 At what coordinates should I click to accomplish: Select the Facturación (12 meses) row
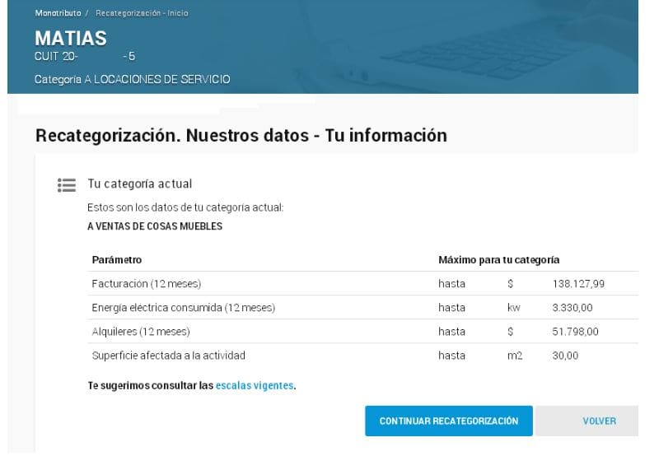[146, 284]
